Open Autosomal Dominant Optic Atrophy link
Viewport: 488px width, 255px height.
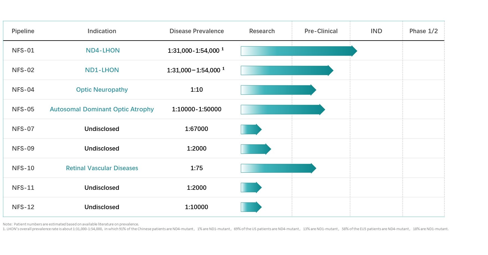[102, 109]
